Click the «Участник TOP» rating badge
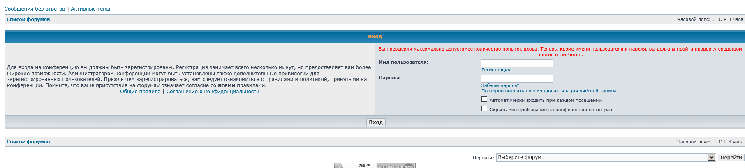The image size is (745, 168). [x=396, y=166]
